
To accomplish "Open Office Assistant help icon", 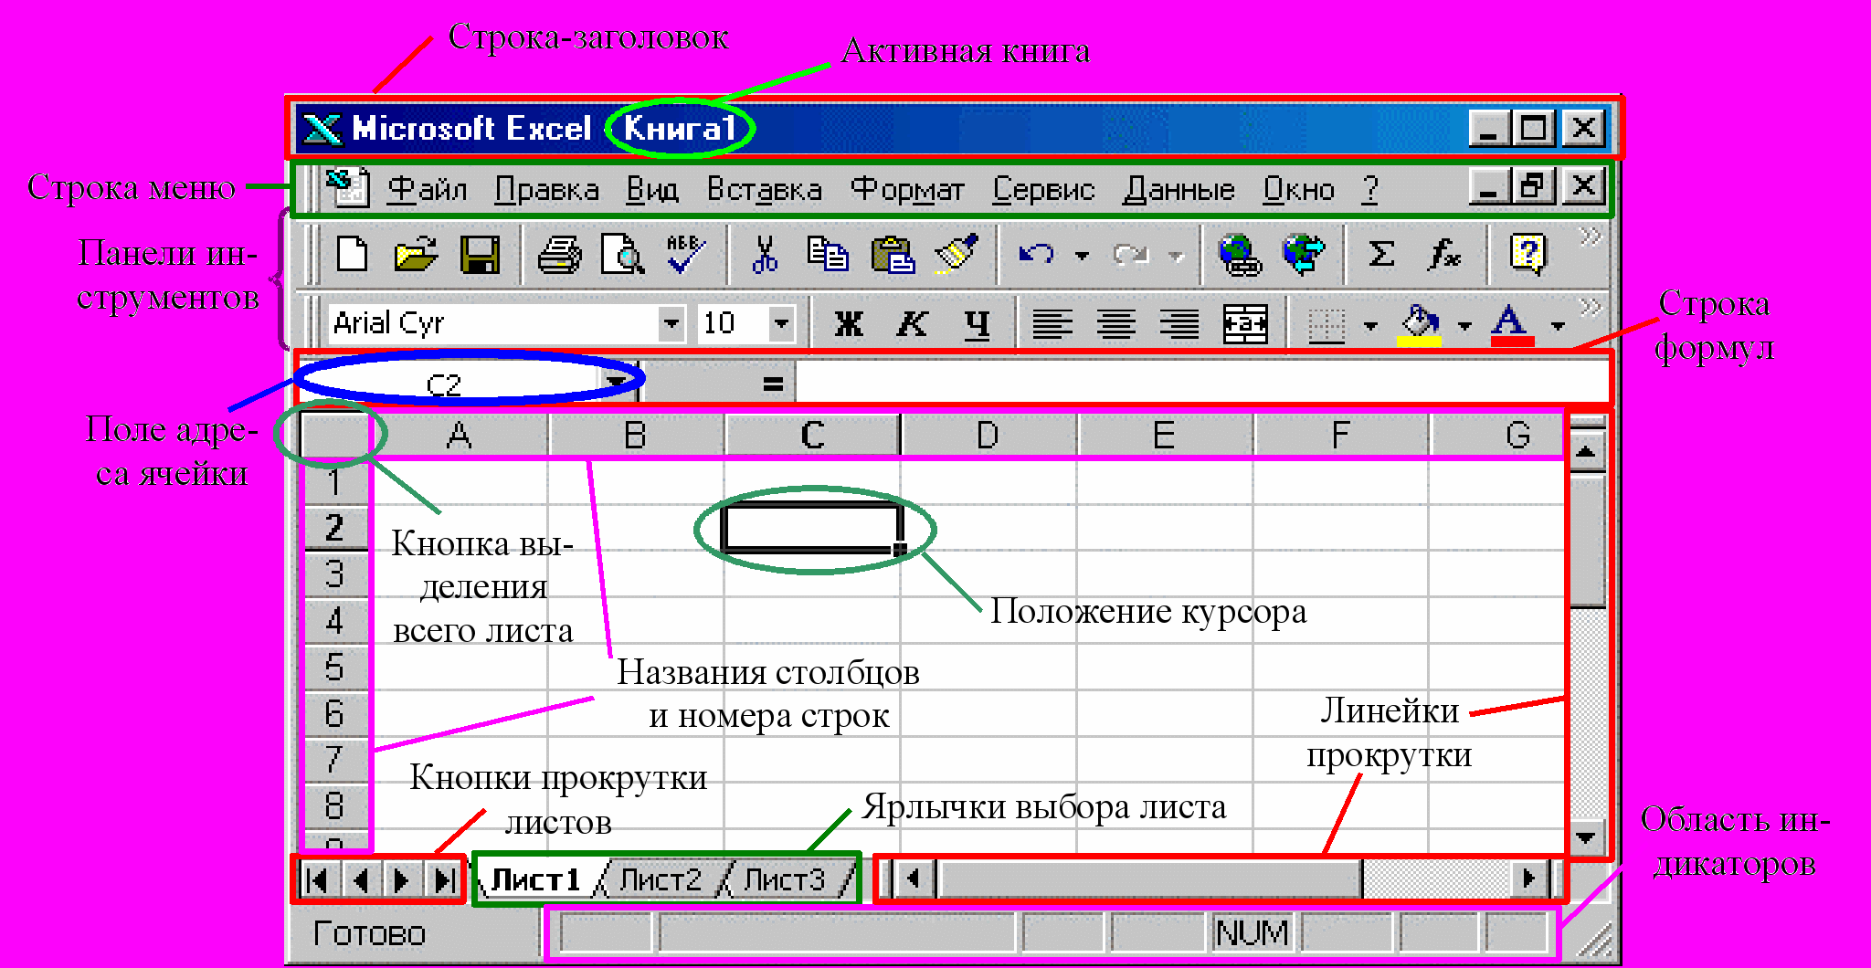I will tap(1528, 255).
